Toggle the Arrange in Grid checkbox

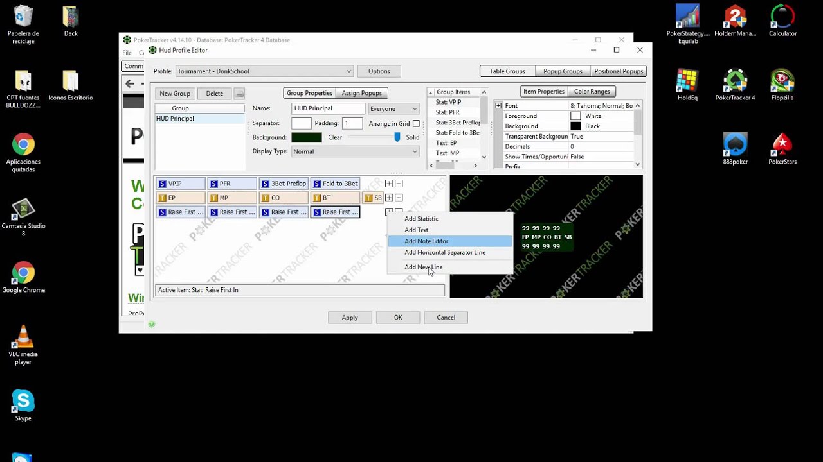416,123
